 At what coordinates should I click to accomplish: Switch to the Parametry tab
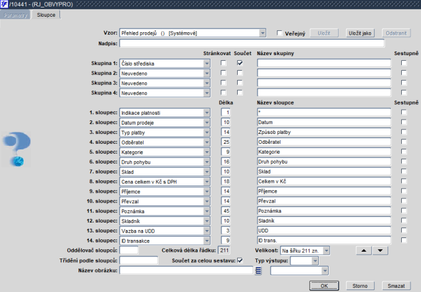15,15
